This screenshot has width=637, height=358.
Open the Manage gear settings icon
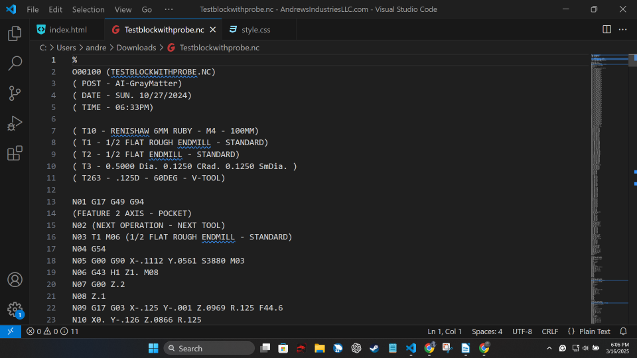pos(15,310)
